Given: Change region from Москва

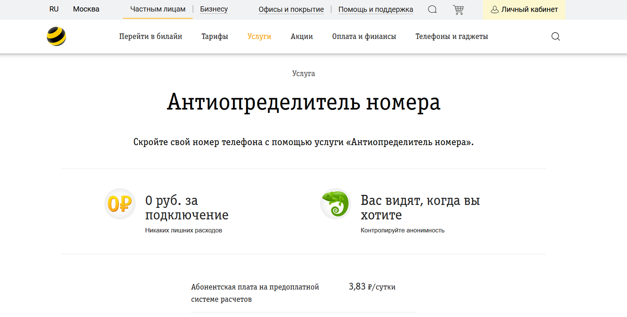Looking at the screenshot, I should 86,9.
